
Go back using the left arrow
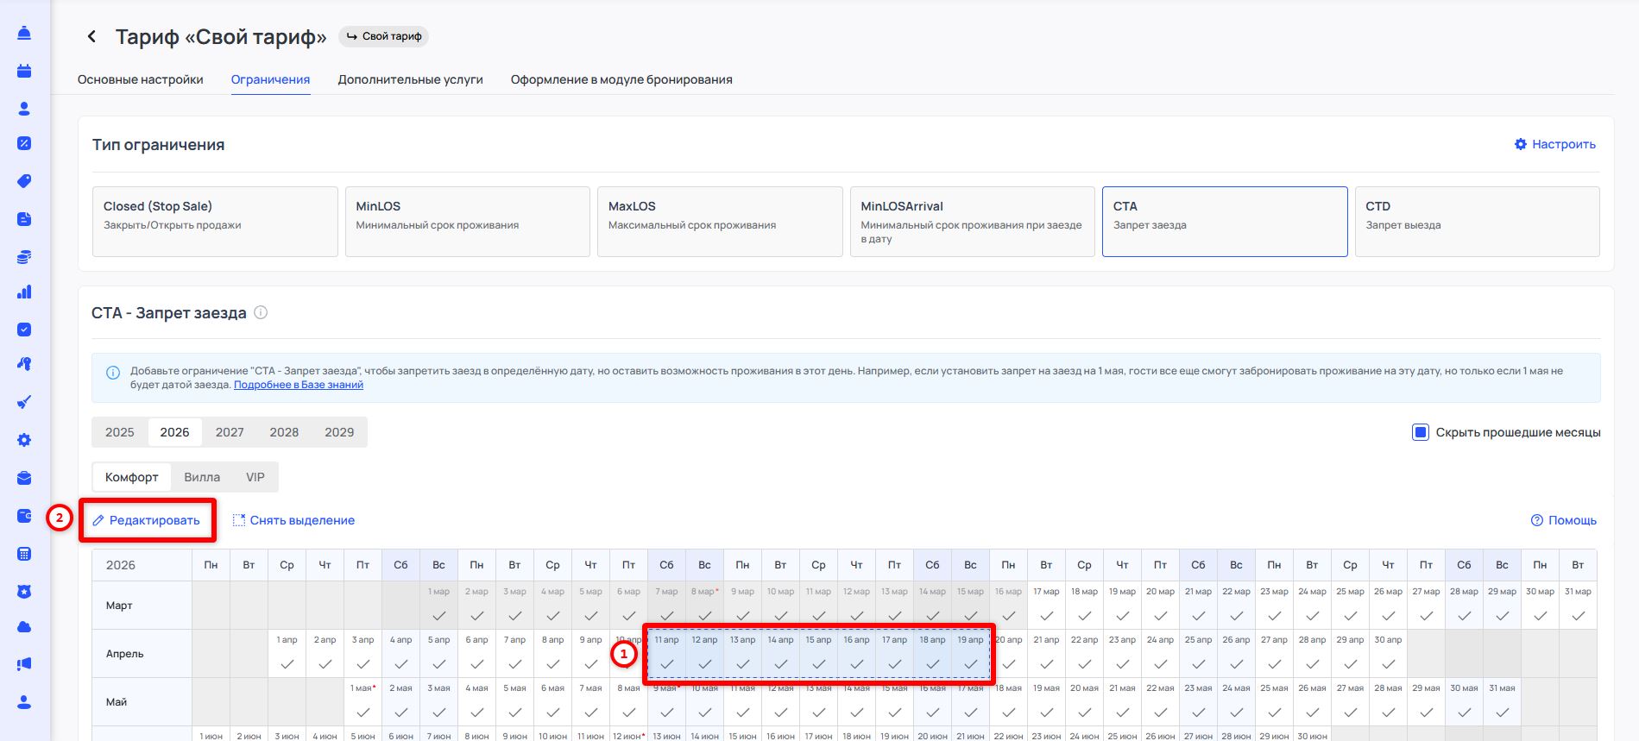tap(91, 37)
